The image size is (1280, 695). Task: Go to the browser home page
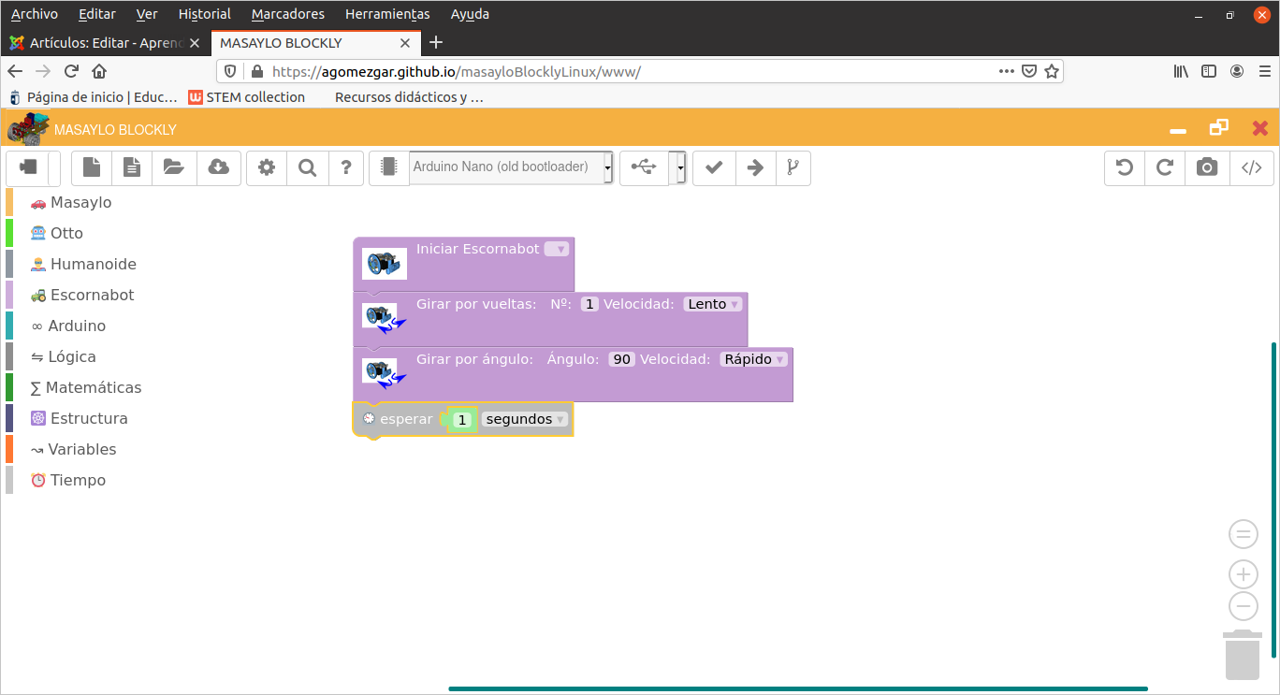tap(99, 71)
